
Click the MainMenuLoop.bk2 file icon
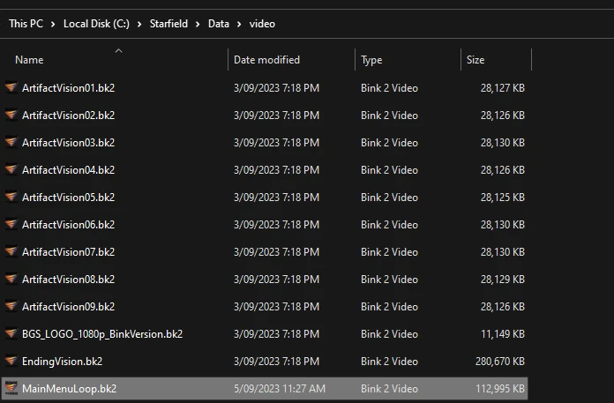pos(11,389)
